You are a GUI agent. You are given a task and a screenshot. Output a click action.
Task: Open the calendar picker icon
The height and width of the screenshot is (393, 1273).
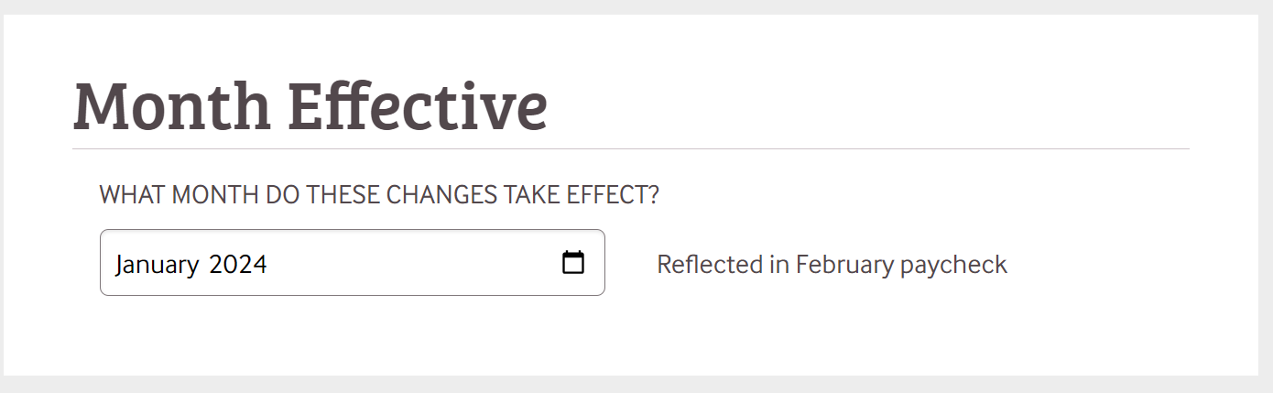click(573, 263)
